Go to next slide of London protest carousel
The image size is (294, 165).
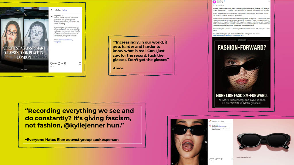[46, 40]
